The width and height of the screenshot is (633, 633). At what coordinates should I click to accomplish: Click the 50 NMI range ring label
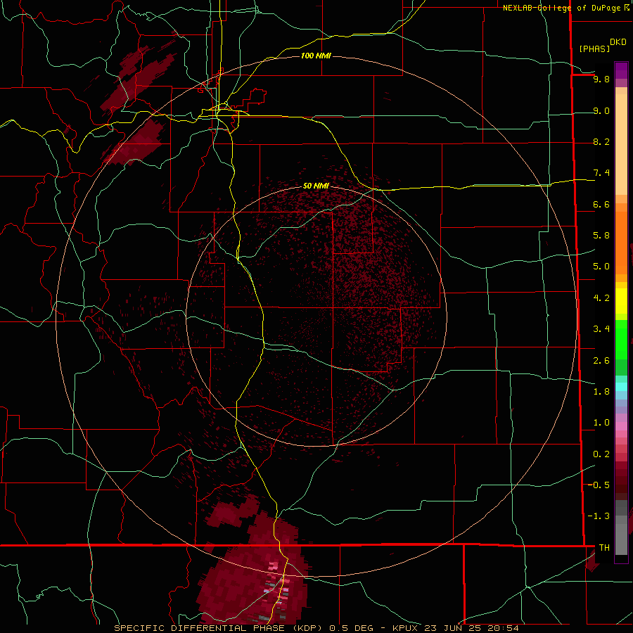316,186
